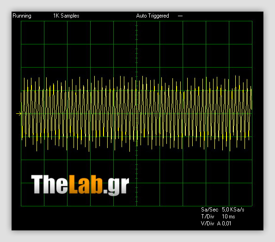The image size is (275, 242).
Task: Click the bottom-right corner of the graticule grid
Action: [252, 206]
